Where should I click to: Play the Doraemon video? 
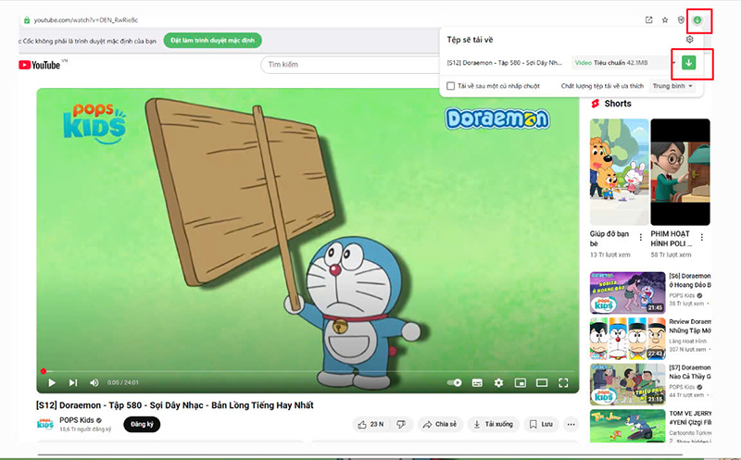click(x=52, y=382)
